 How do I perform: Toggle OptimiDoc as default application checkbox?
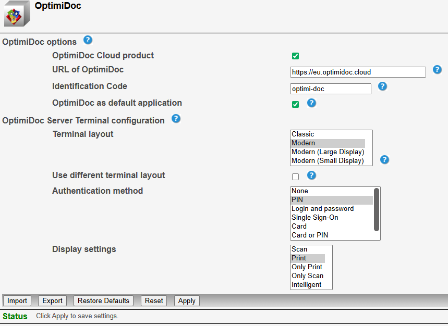(x=295, y=104)
